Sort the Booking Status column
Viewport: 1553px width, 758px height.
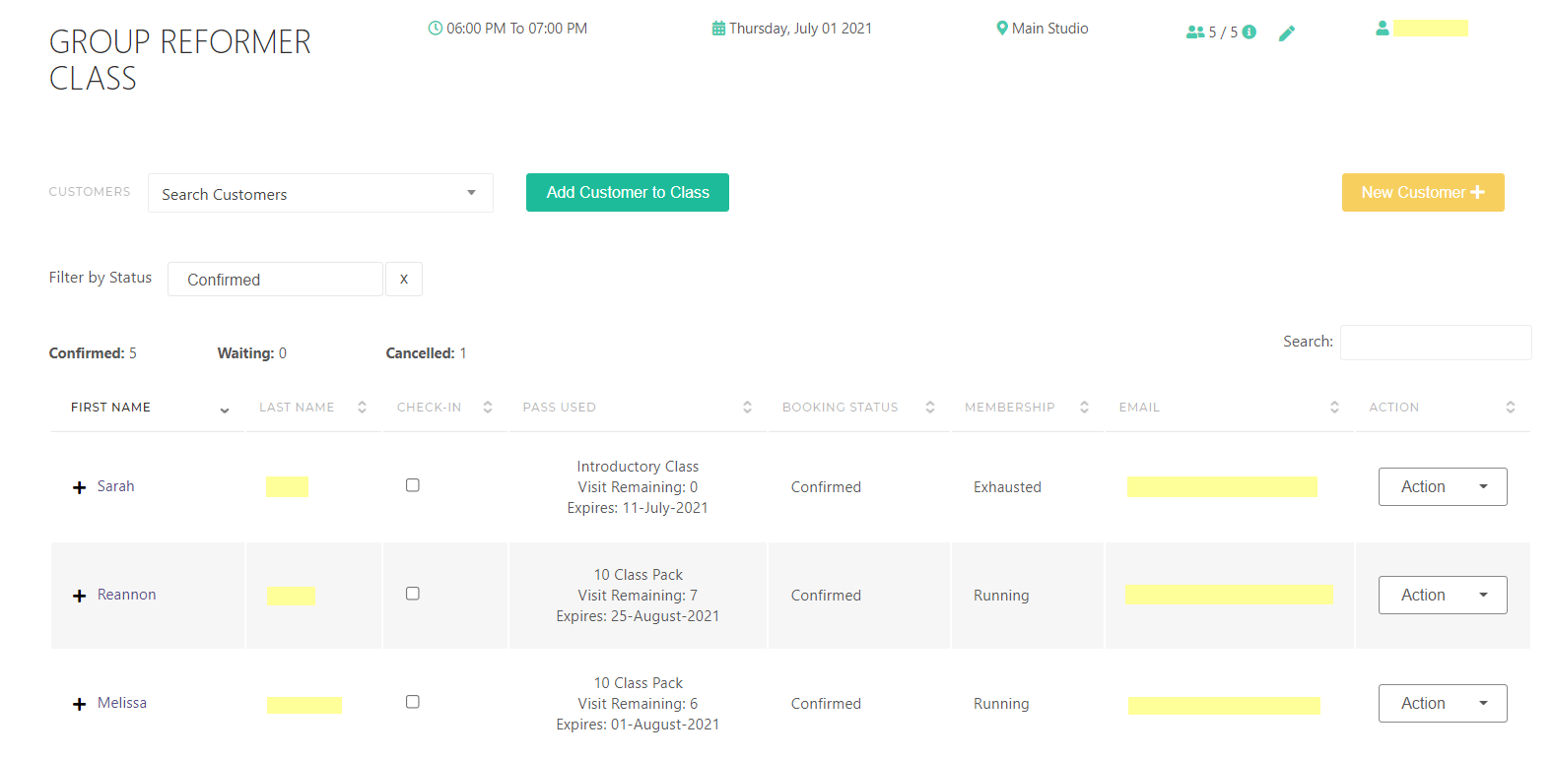tap(929, 408)
